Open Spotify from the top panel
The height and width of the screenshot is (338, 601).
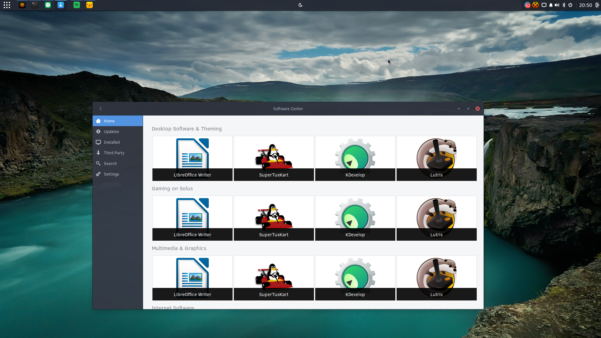[77, 5]
